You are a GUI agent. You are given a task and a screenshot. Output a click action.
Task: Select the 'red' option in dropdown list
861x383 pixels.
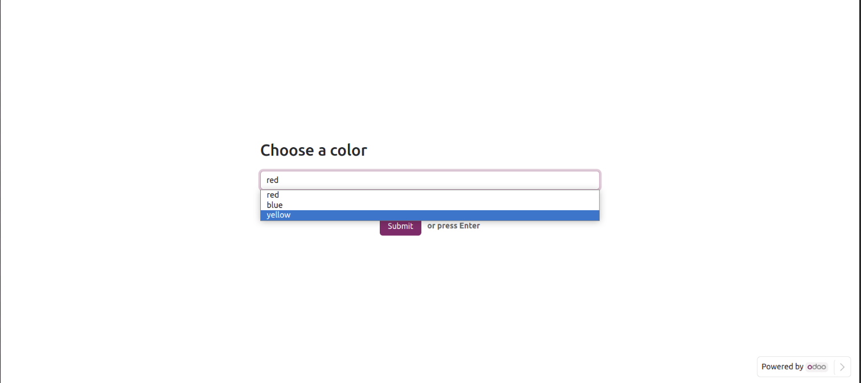[x=273, y=195]
